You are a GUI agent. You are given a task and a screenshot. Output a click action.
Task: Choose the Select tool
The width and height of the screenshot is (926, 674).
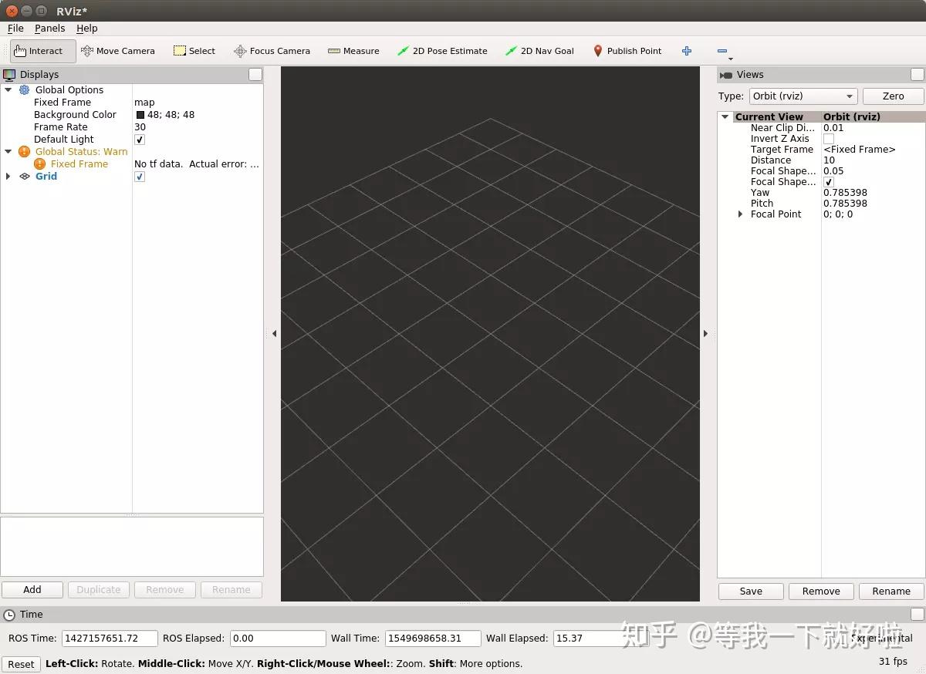(x=194, y=51)
